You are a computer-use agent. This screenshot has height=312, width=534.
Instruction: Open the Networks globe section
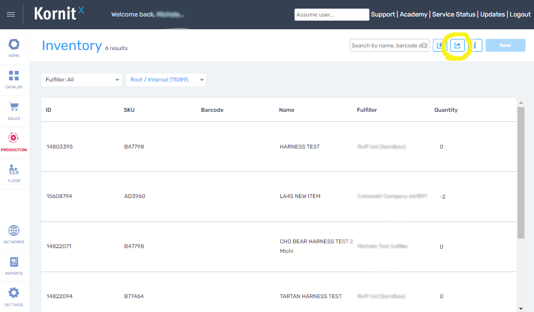click(x=14, y=235)
